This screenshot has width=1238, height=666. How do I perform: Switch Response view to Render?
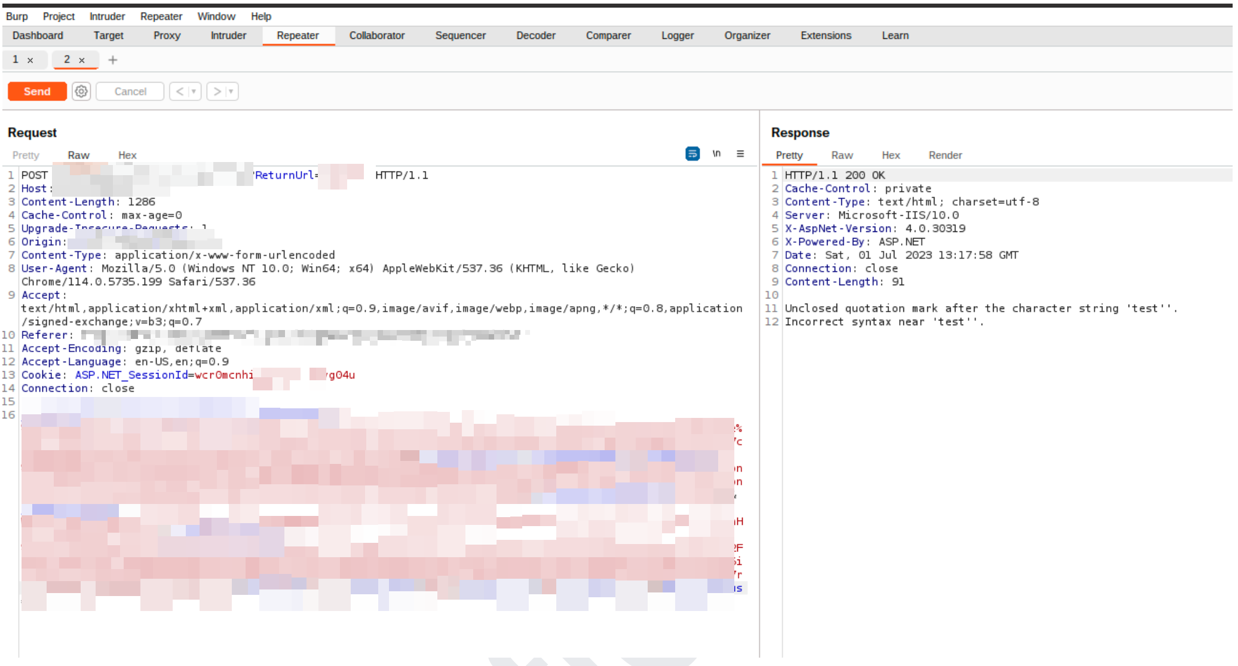point(945,155)
